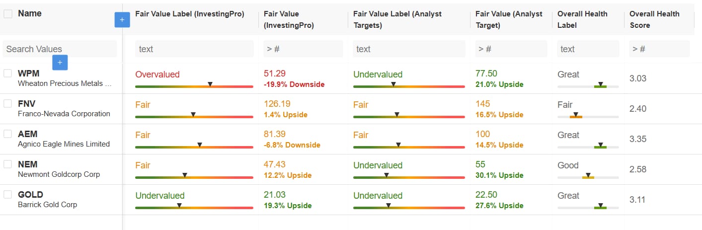Click GOLD's Undervalued InvestingPro gauge marker
The image size is (702, 230).
[x=179, y=206]
